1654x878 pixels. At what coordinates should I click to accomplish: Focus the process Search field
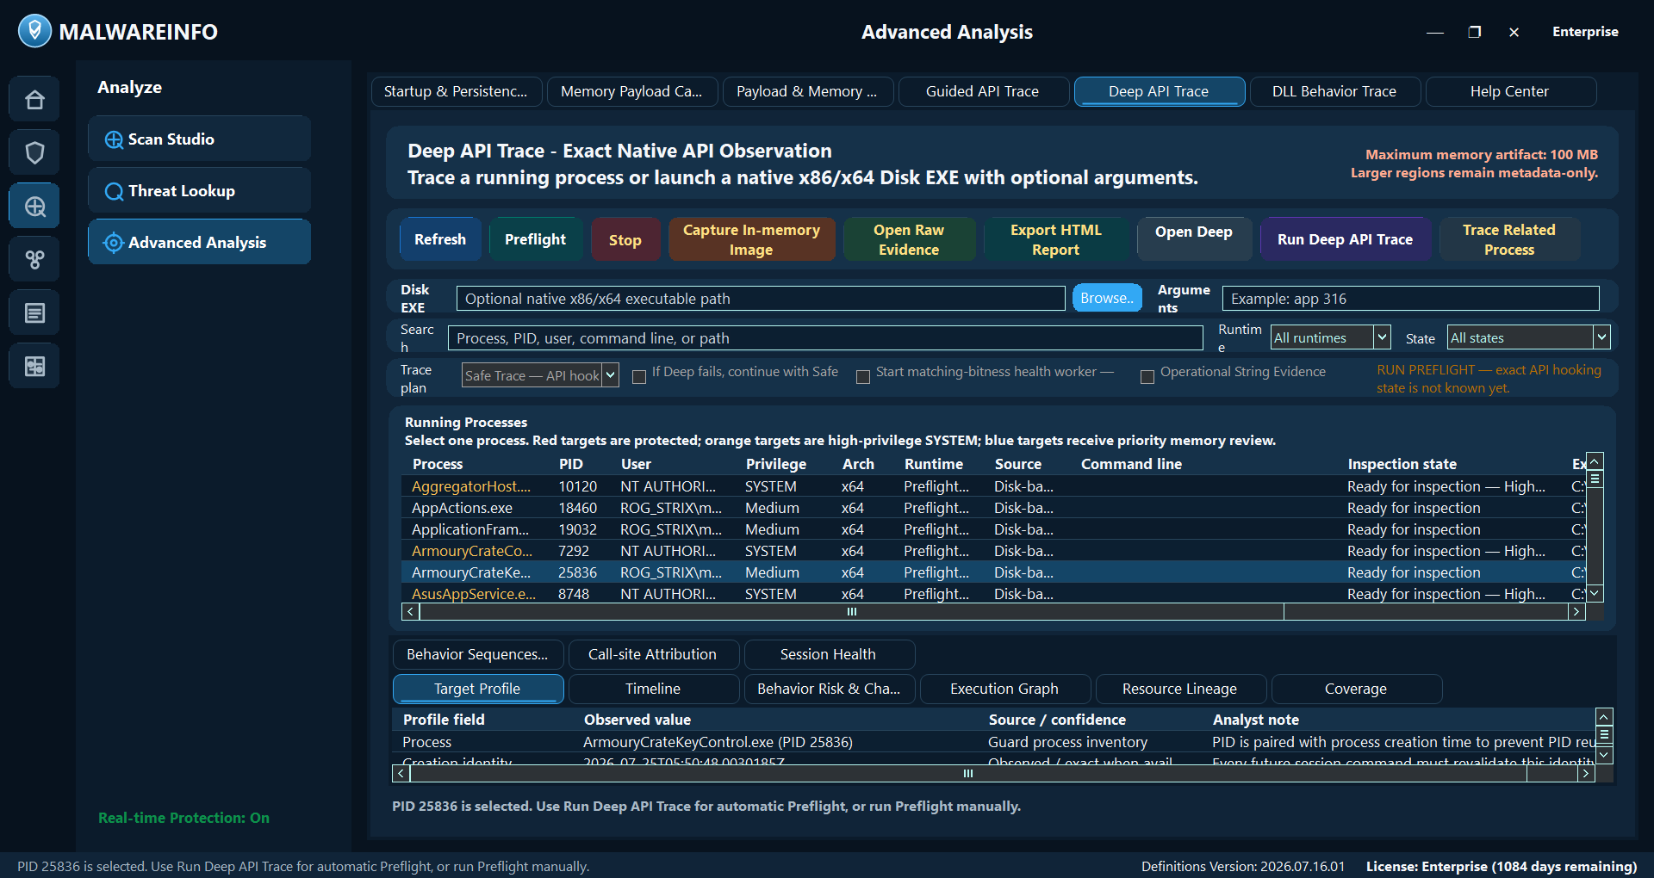pos(825,338)
